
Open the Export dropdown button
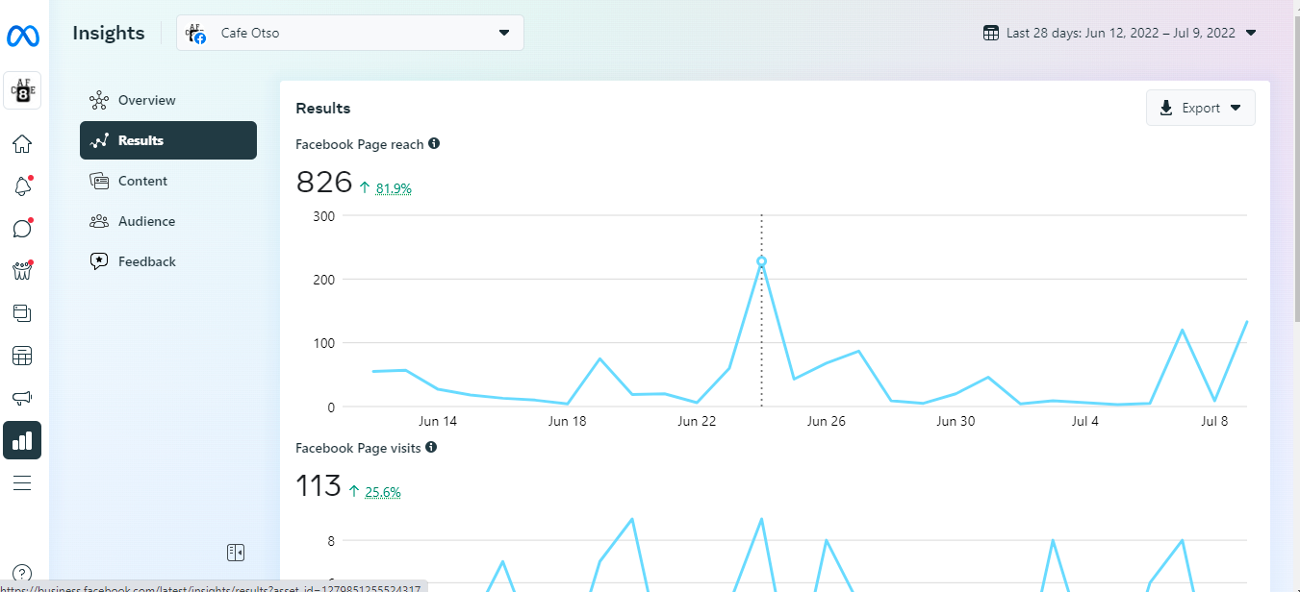click(1201, 108)
